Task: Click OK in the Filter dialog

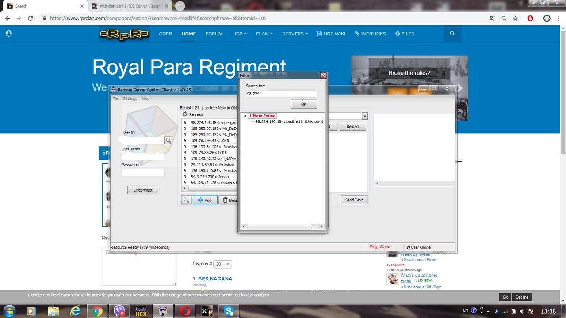Action: click(x=304, y=104)
